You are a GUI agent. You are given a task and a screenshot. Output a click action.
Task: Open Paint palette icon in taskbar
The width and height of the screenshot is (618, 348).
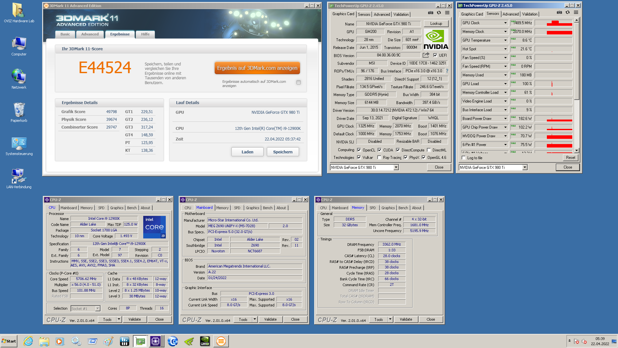[108, 341]
